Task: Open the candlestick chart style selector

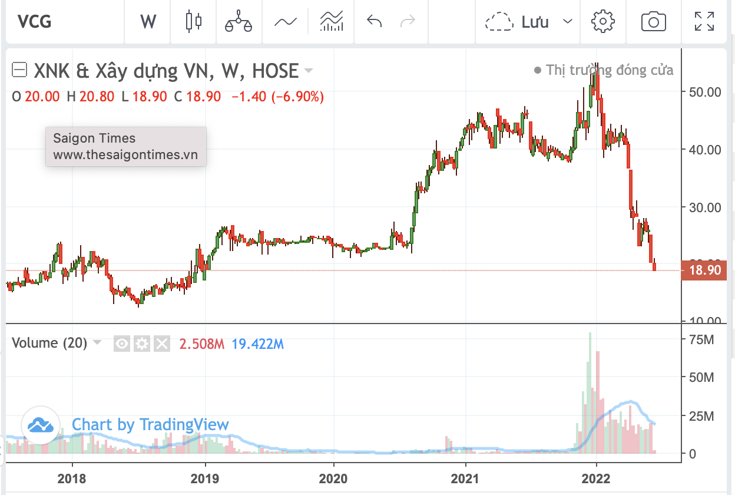Action: [x=193, y=22]
